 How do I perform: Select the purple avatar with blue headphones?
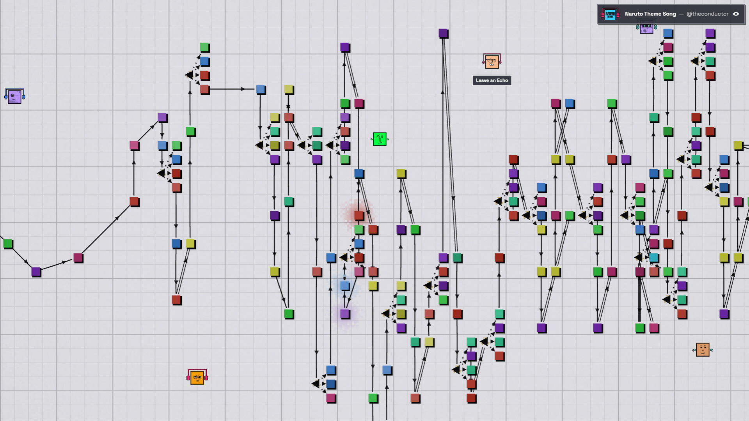pos(15,96)
